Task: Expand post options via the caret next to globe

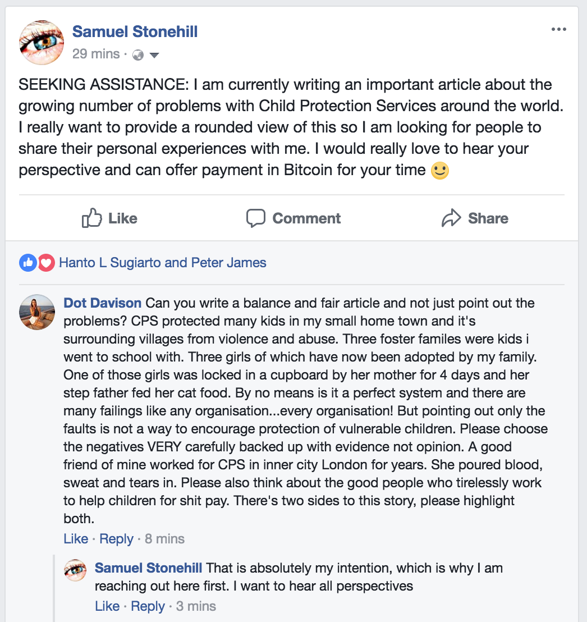Action: (x=153, y=54)
